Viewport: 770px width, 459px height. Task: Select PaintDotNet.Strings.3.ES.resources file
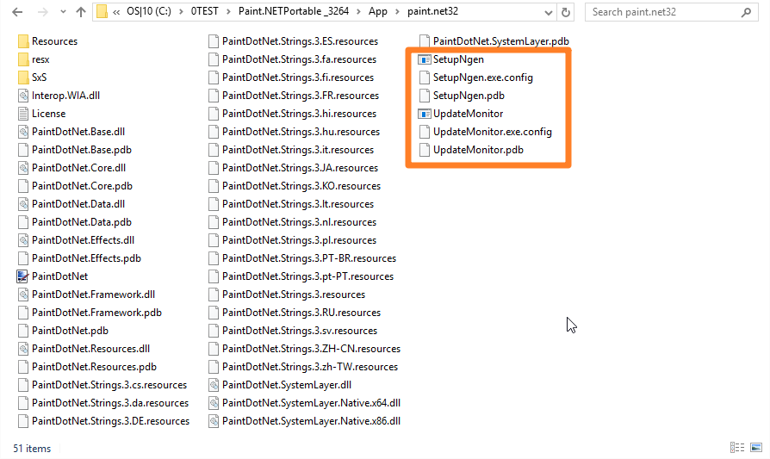[300, 41]
